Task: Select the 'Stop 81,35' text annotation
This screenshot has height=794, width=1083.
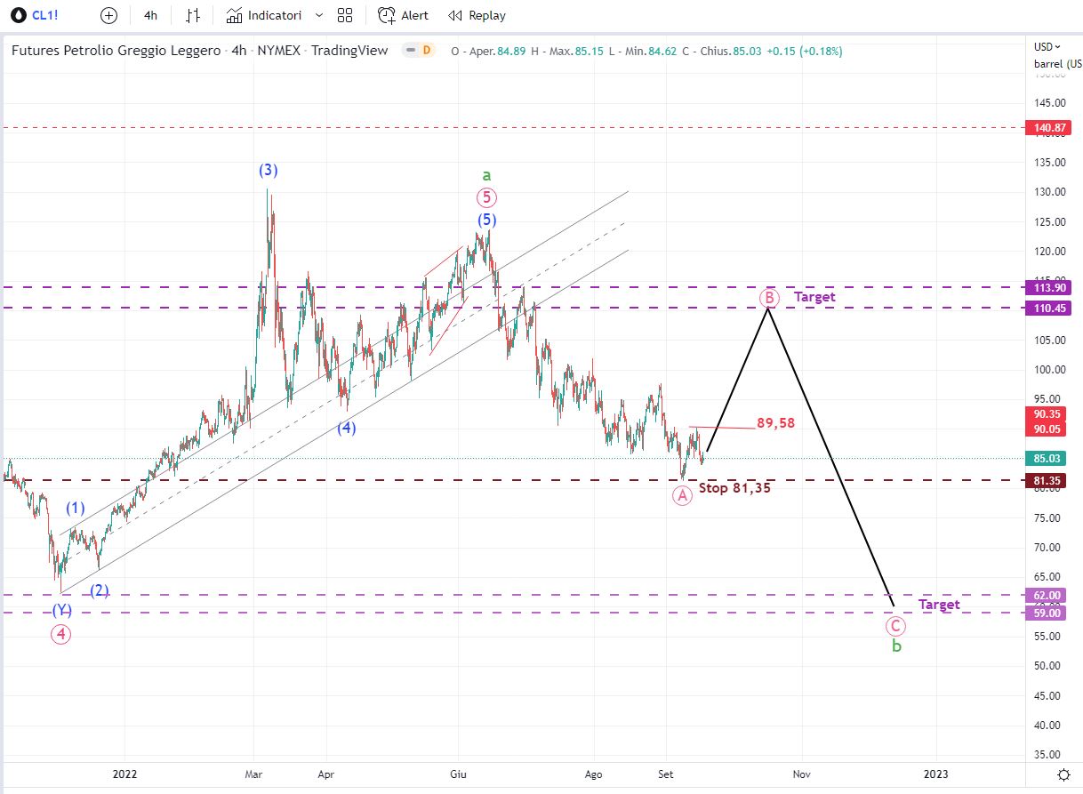Action: [x=734, y=487]
